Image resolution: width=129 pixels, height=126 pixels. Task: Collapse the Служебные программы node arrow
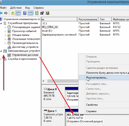(x=1, y=23)
